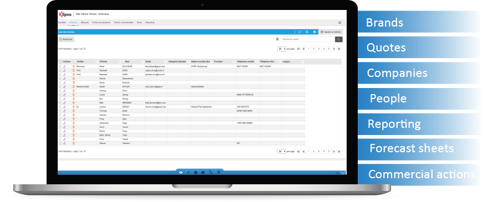Image resolution: width=487 pixels, height=202 pixels.
Task: Open the top per-page count dropdown
Action: coord(282,49)
